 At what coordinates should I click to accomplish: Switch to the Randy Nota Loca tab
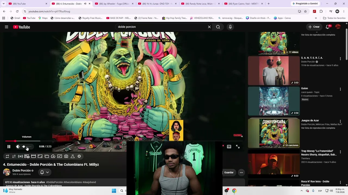click(201, 4)
